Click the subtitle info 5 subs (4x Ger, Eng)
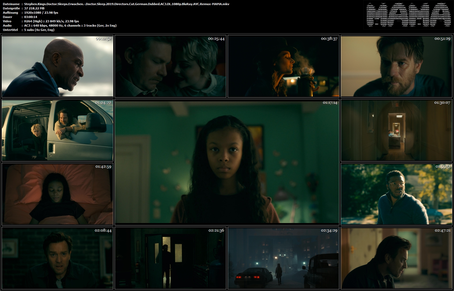 pyautogui.click(x=39, y=30)
